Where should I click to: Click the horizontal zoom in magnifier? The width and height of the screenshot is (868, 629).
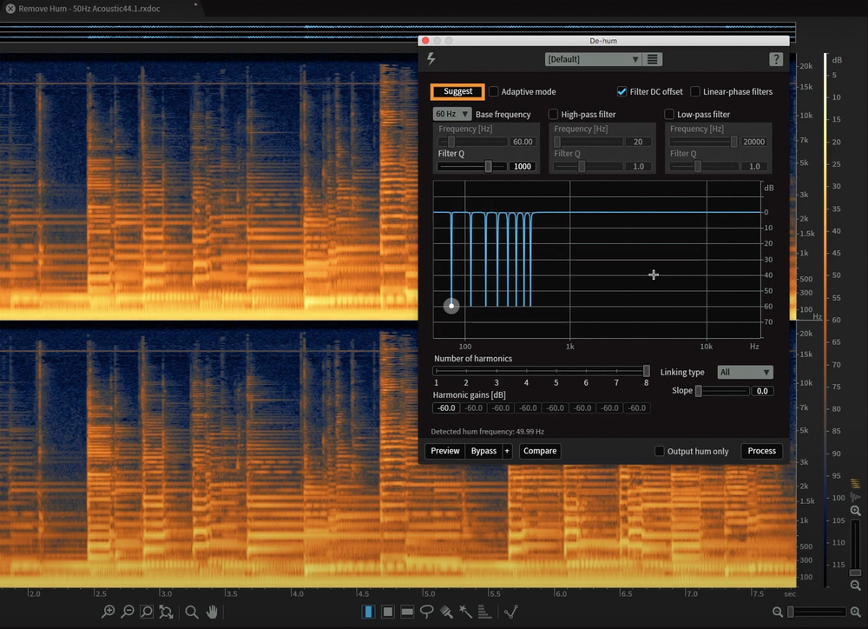tap(855, 612)
